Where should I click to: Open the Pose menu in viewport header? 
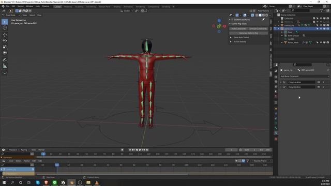(x=39, y=15)
